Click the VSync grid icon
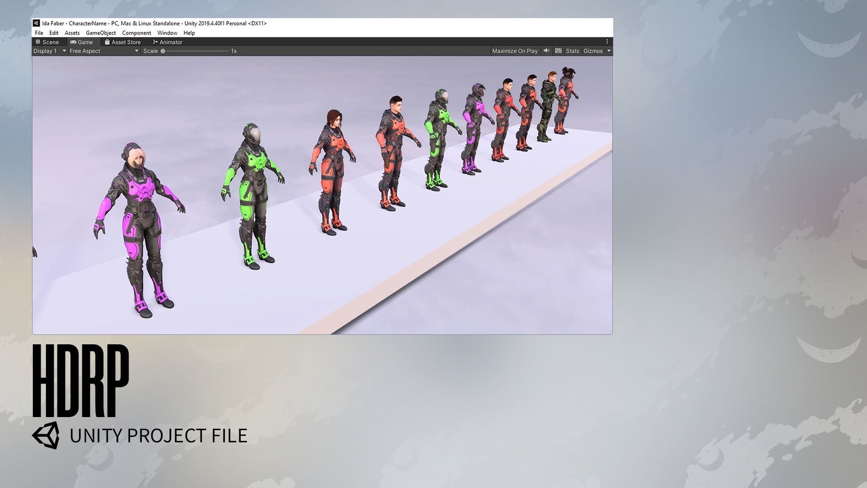The width and height of the screenshot is (867, 488). 558,51
